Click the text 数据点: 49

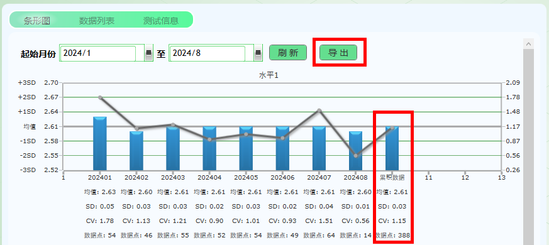282,235
